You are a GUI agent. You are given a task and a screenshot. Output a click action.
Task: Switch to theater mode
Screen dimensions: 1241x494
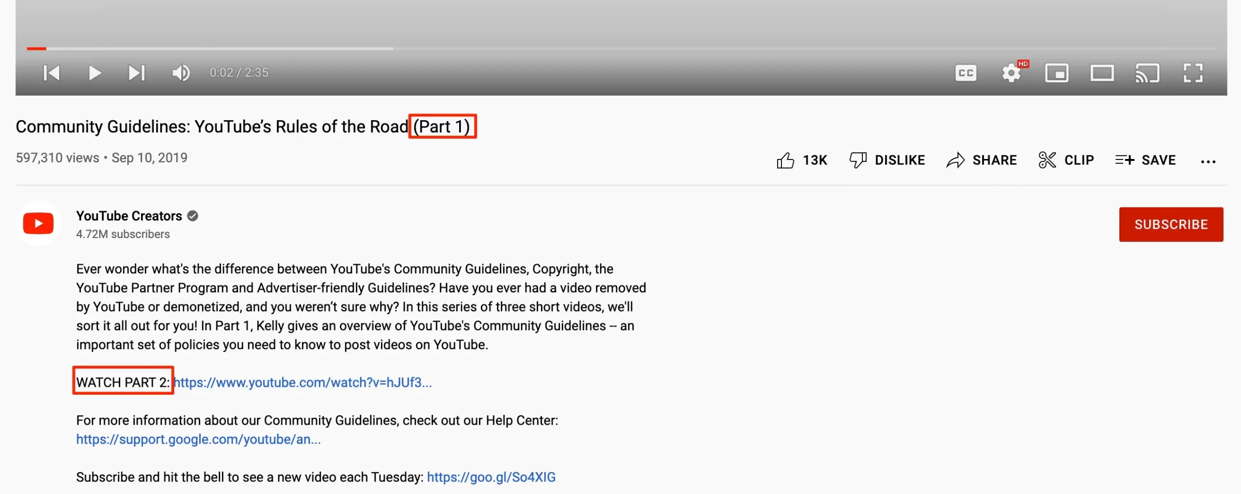point(1102,73)
